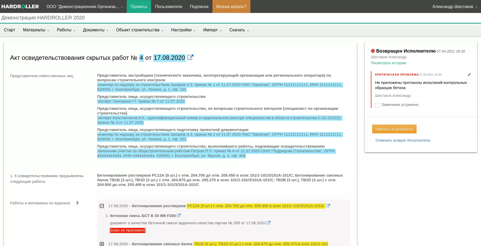Click the highlighted act date 17.08.2020
Screen dimensions: 481x246
coord(169,58)
